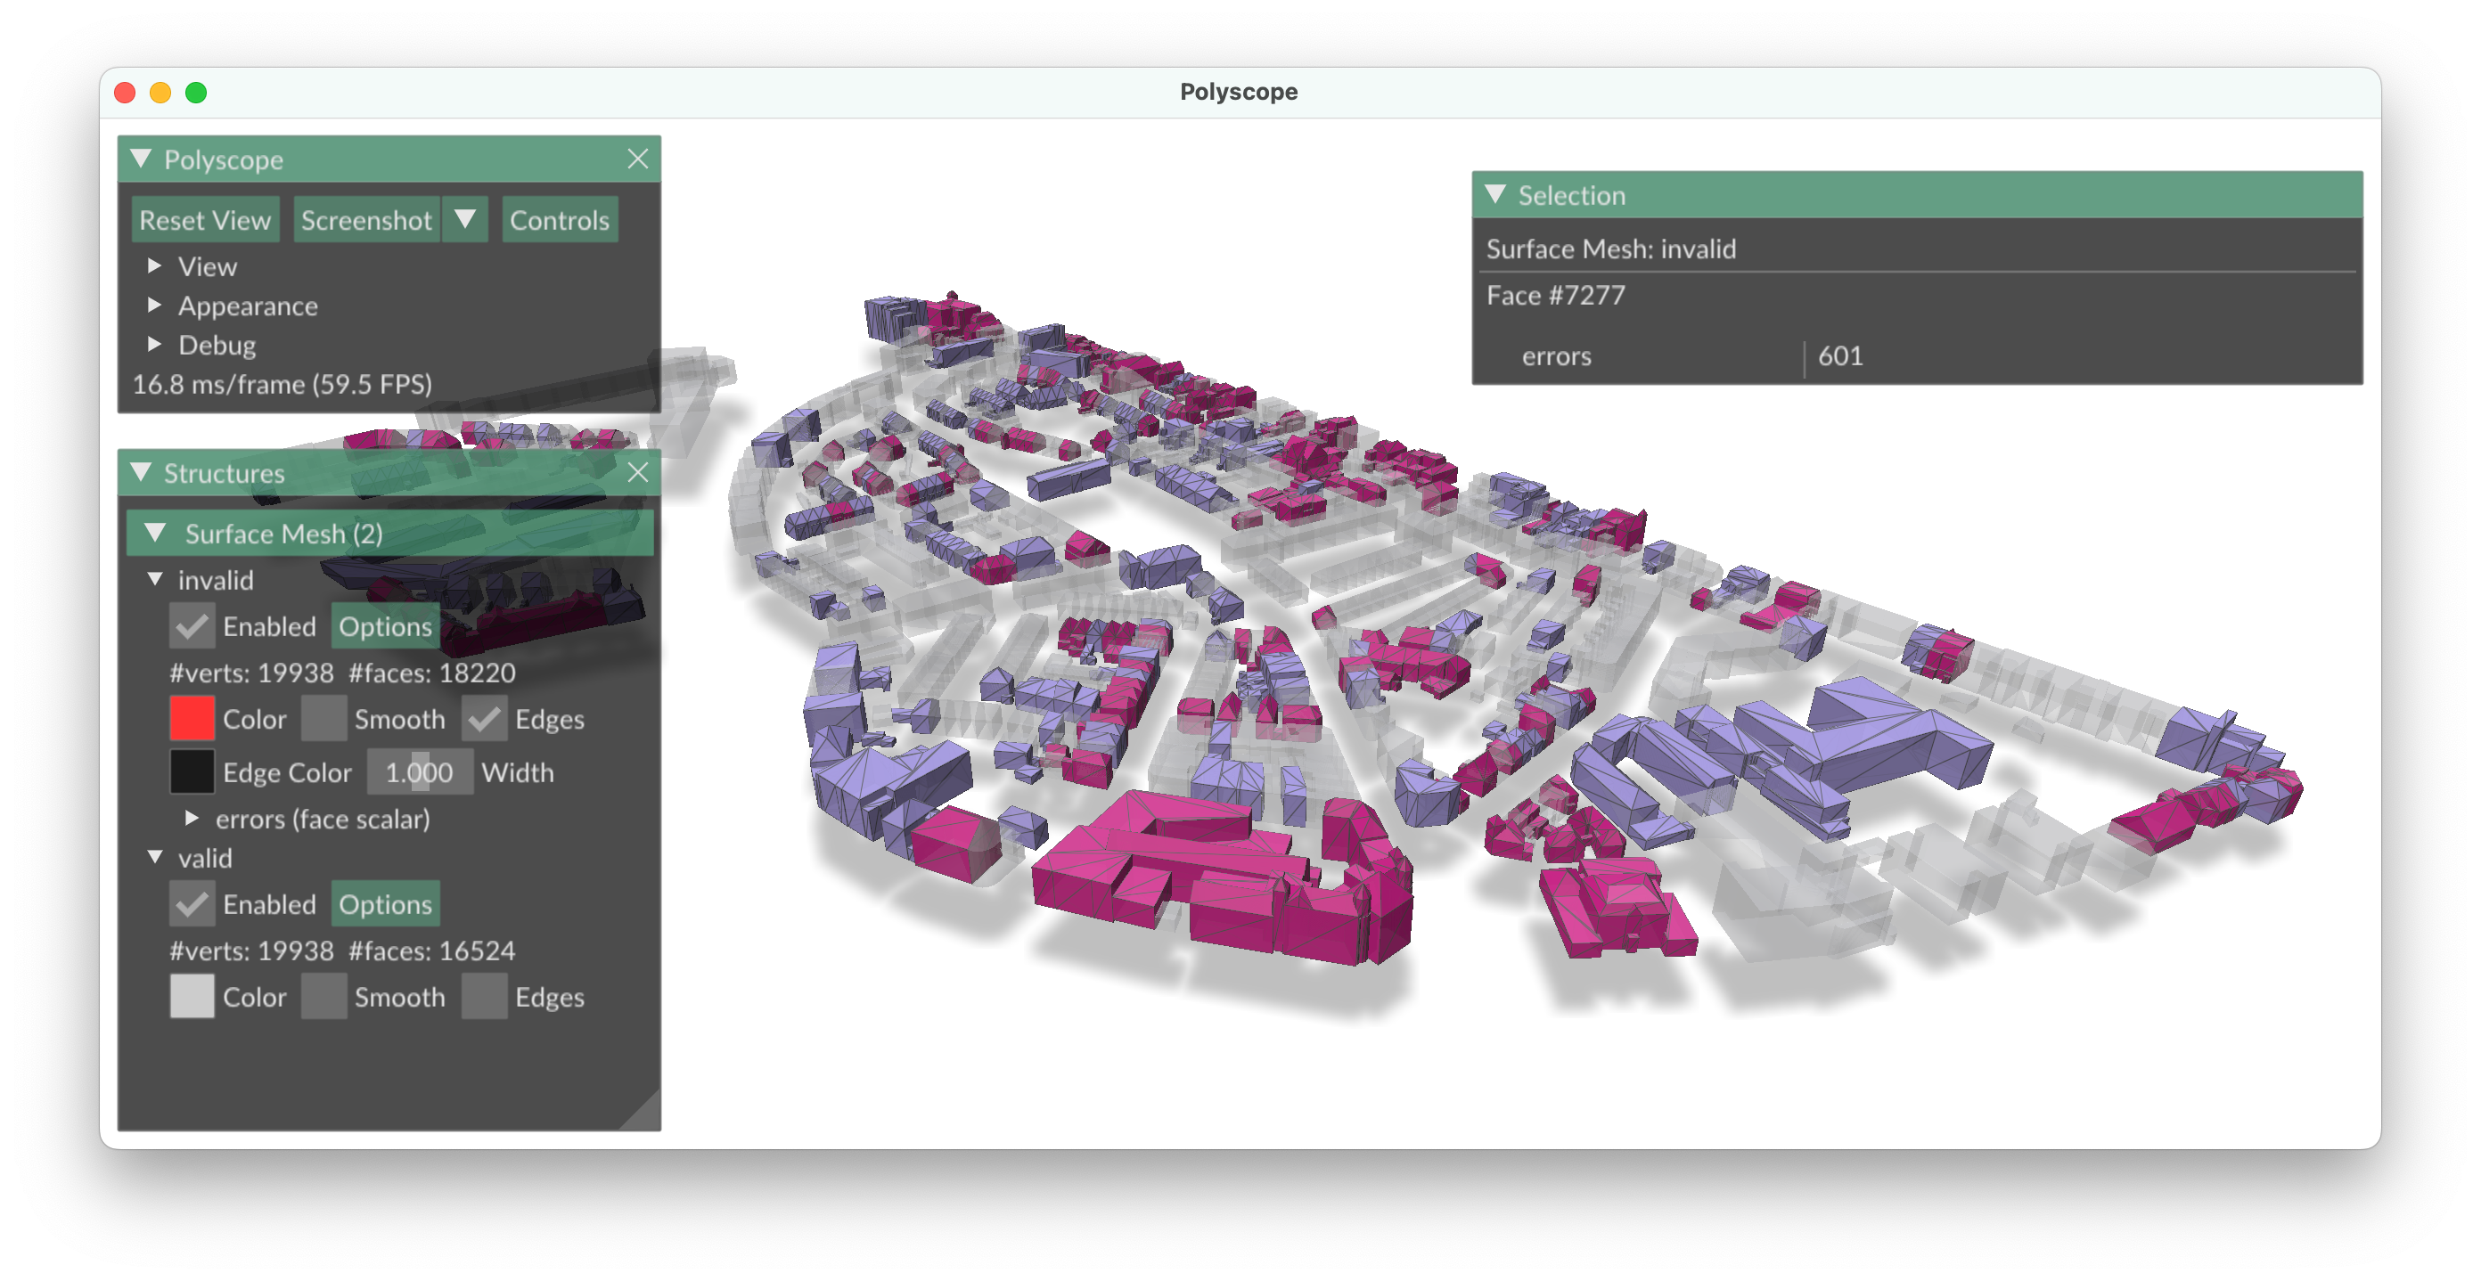Enable Smooth shading for valid mesh
Viewport: 2481px width, 1281px height.
(323, 997)
